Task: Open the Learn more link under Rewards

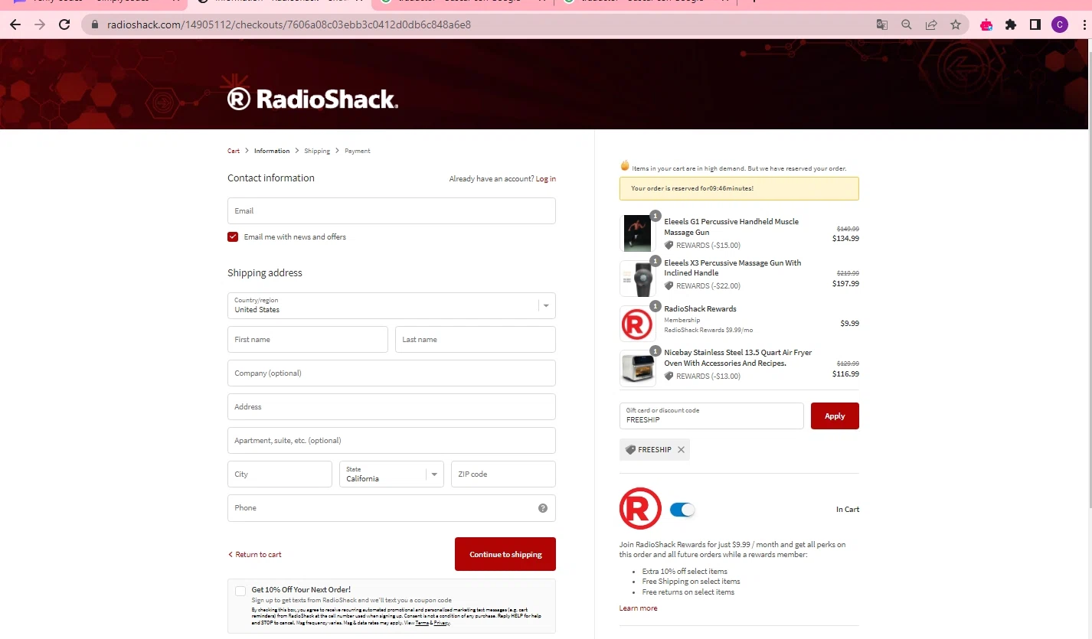Action: [638, 608]
